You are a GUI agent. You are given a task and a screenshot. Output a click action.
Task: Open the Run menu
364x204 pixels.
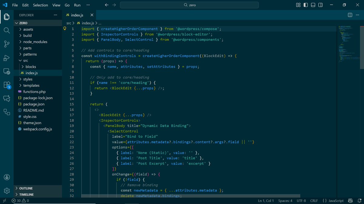[x=77, y=5]
